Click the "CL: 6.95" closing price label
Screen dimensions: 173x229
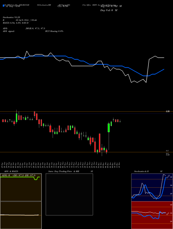tap(63, 7)
